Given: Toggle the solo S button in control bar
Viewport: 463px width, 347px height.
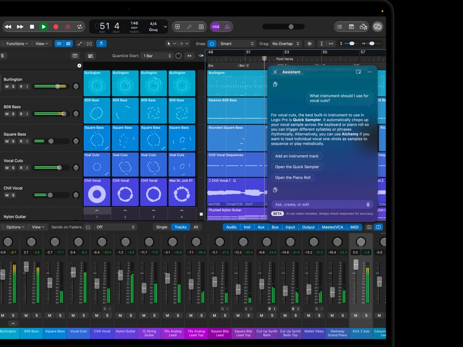Looking at the screenshot, I should point(201,27).
